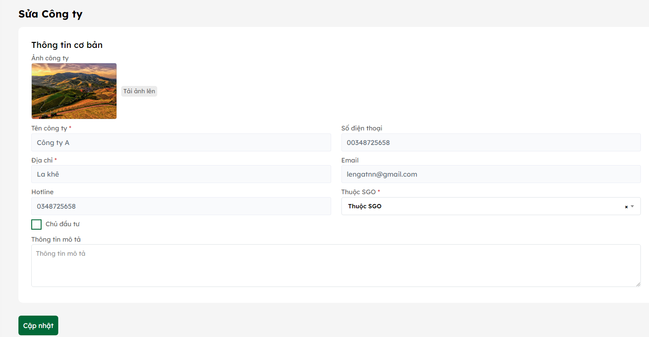
Task: Click inside the Thông tin mô tả textarea
Action: click(335, 266)
